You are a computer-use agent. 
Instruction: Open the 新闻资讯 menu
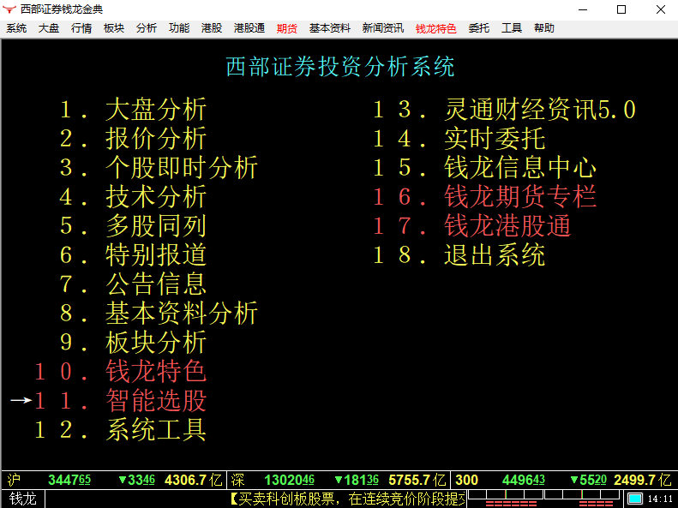click(x=382, y=28)
